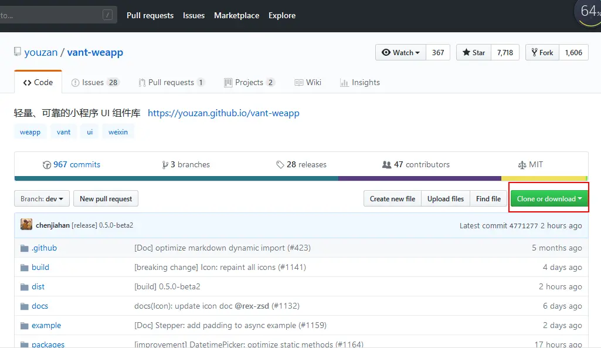Image resolution: width=601 pixels, height=348 pixels.
Task: Click the dist folder icon
Action: [x=25, y=287]
